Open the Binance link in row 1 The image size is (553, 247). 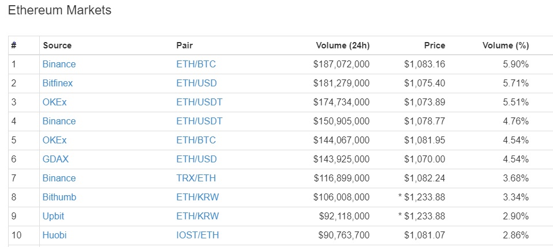[59, 64]
